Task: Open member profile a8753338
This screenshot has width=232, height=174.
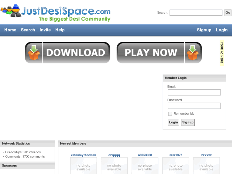Action: tap(145, 155)
